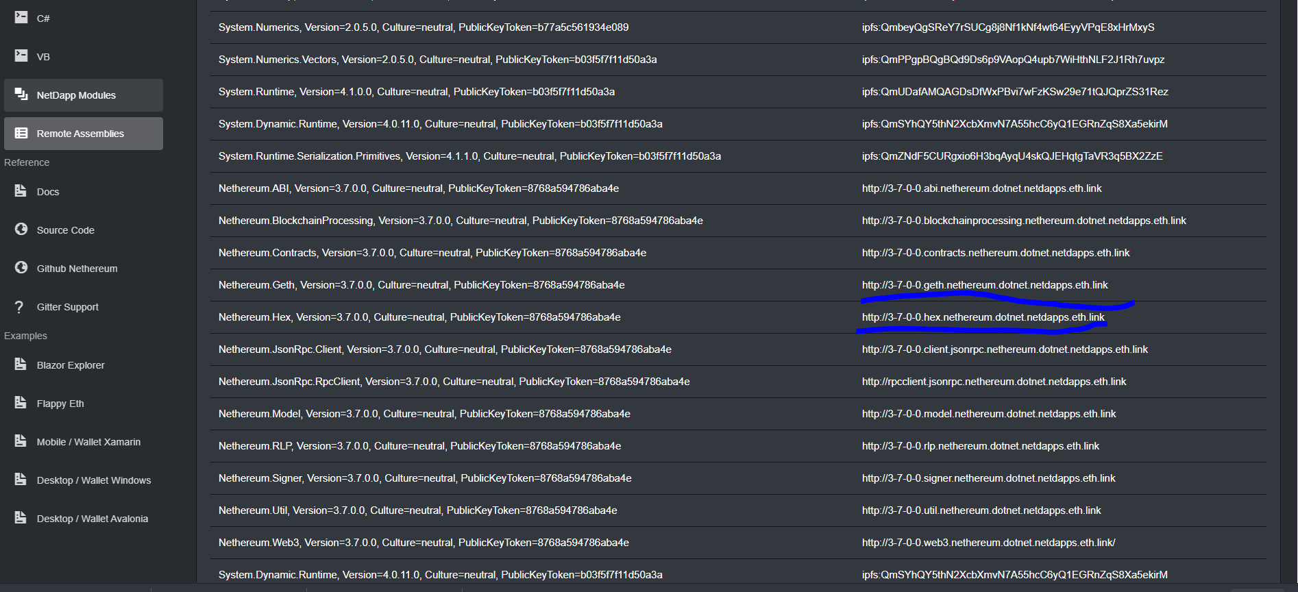Click the Gitter Support question mark icon

pos(19,307)
